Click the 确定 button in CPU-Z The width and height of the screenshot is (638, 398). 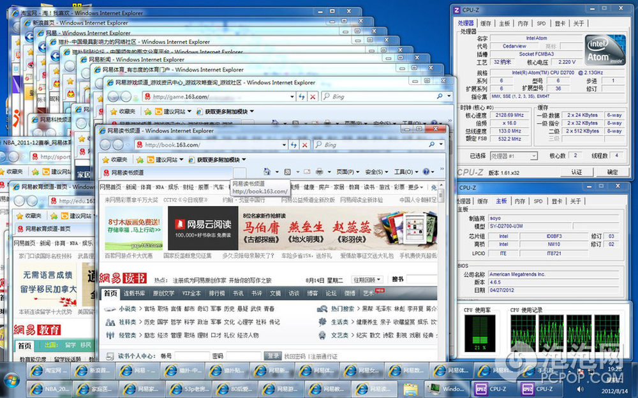tap(612, 172)
